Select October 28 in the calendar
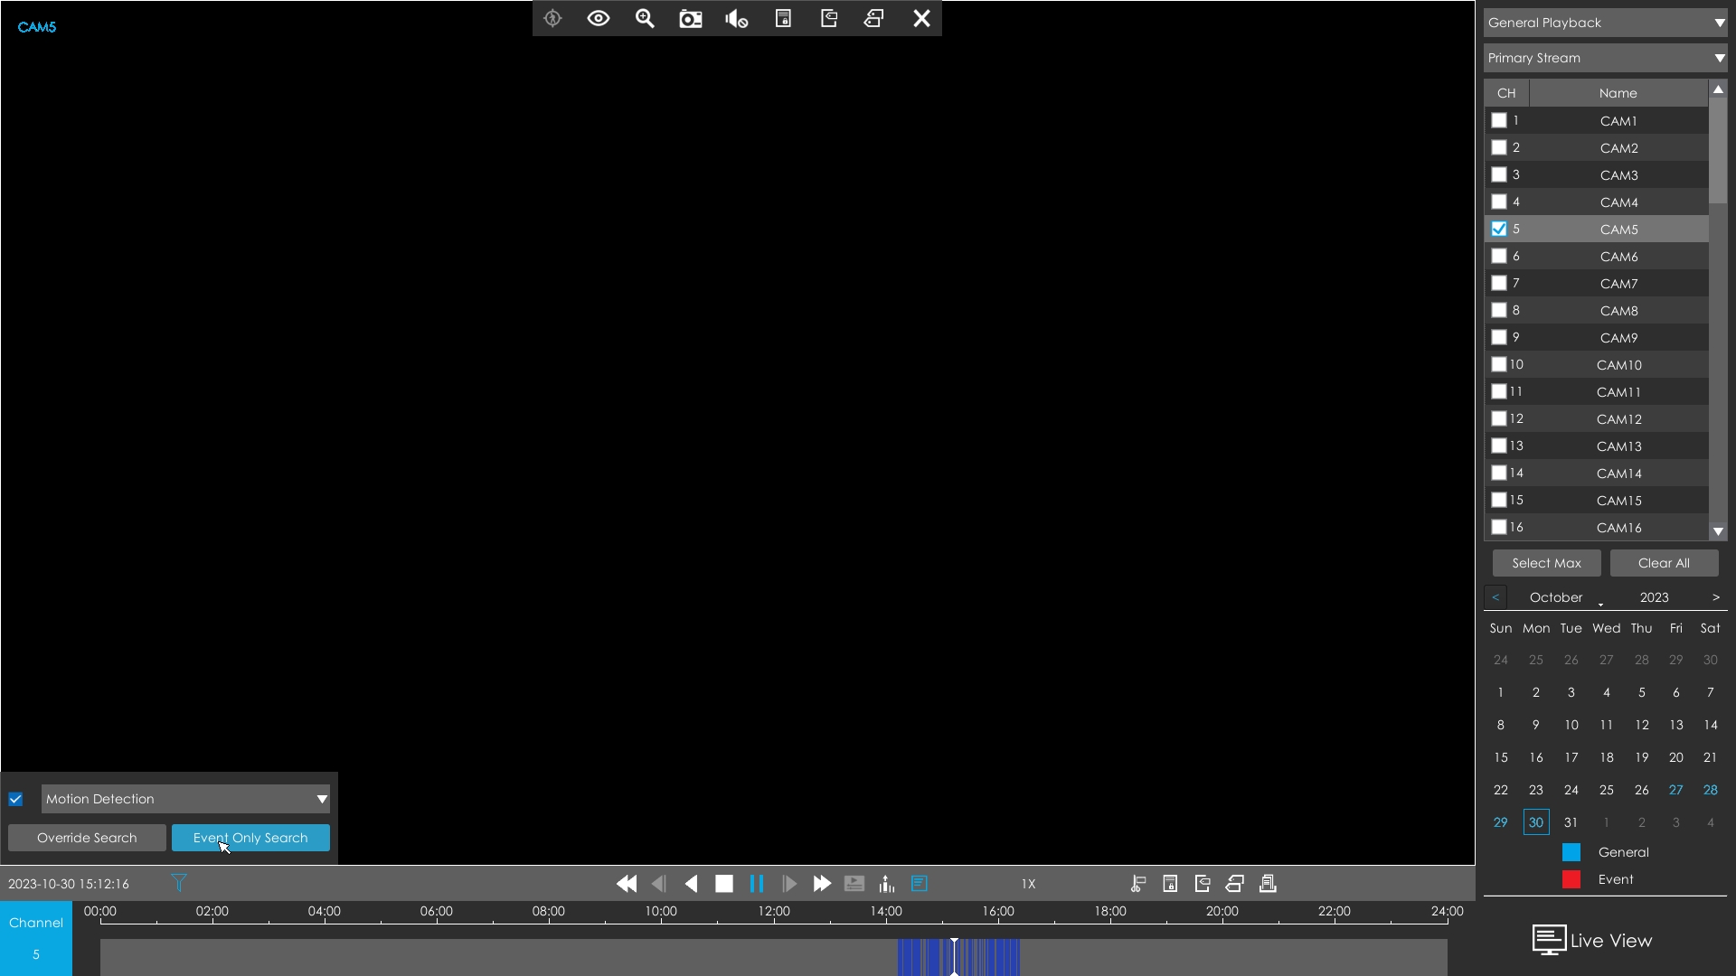The image size is (1736, 976). pos(1710,790)
